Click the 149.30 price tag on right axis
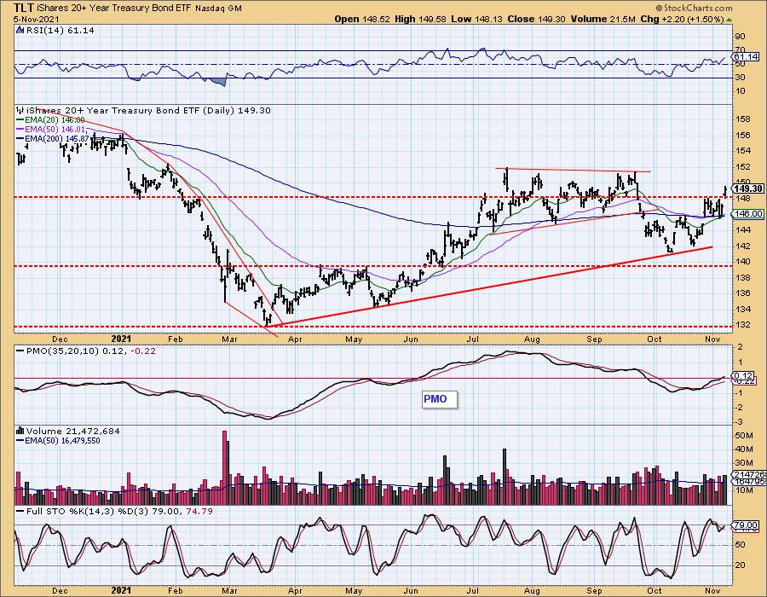This screenshot has height=597, width=767. [748, 188]
